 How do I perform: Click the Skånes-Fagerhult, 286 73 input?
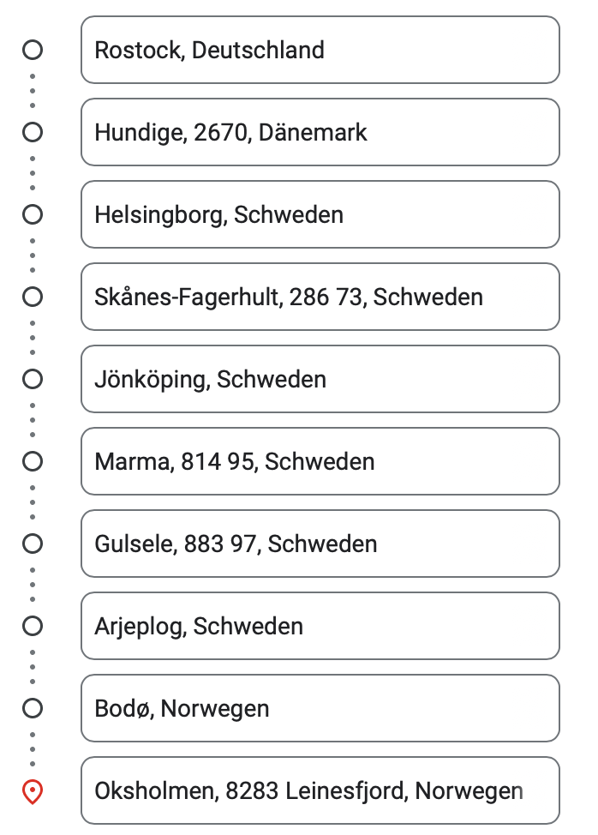coord(320,297)
